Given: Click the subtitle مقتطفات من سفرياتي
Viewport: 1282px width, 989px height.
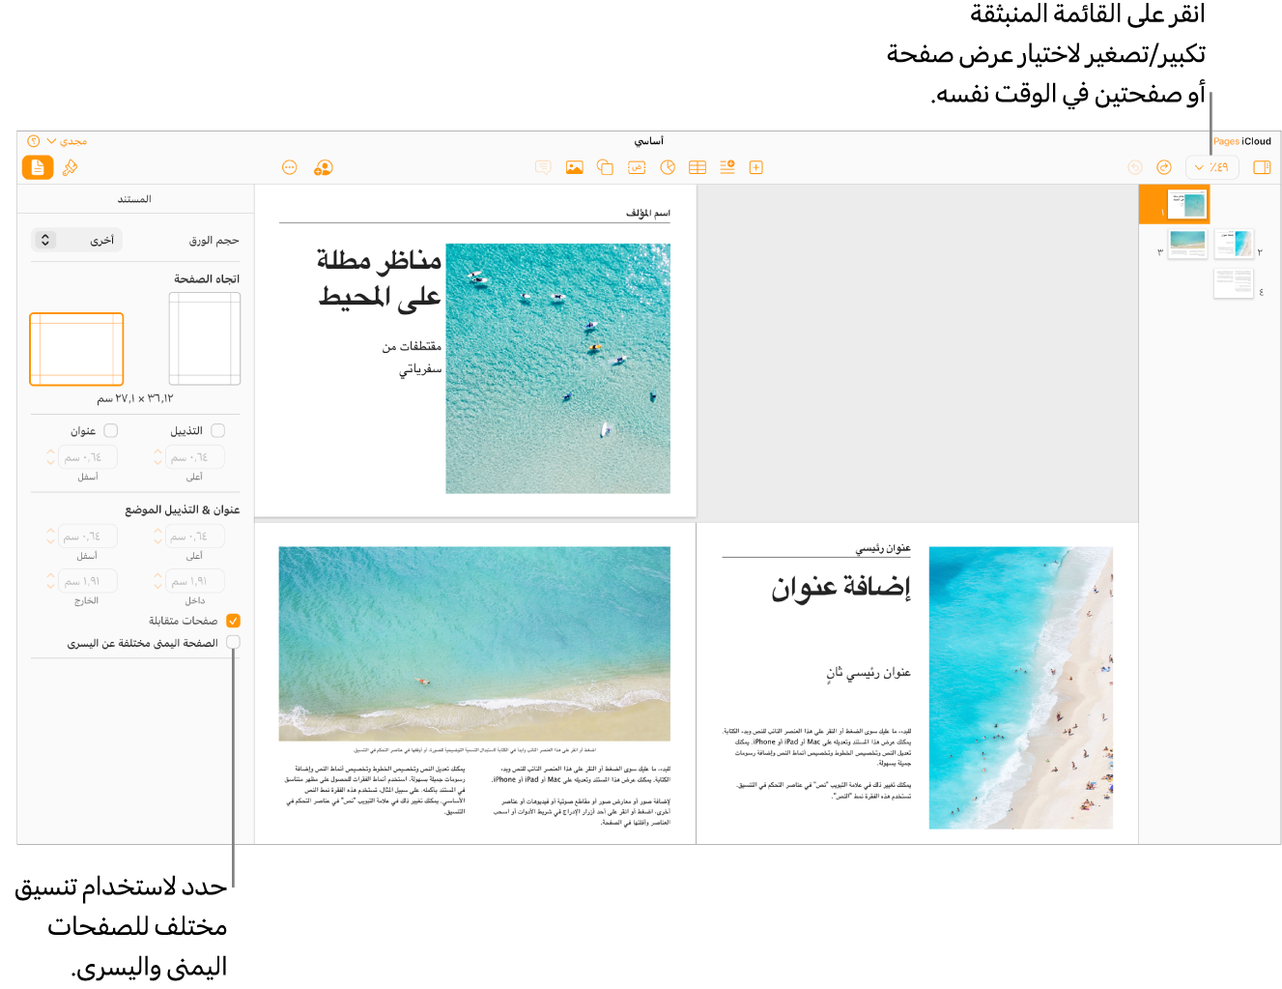Looking at the screenshot, I should pos(413,357).
